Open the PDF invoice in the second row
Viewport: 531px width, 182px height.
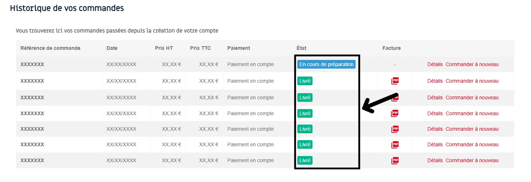(395, 81)
